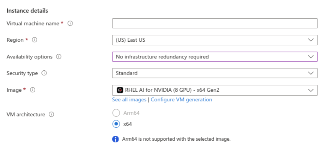Screen dimensions: 329x151
Task: Click the blue Arm64 notice icon
Action: [x=115, y=139]
